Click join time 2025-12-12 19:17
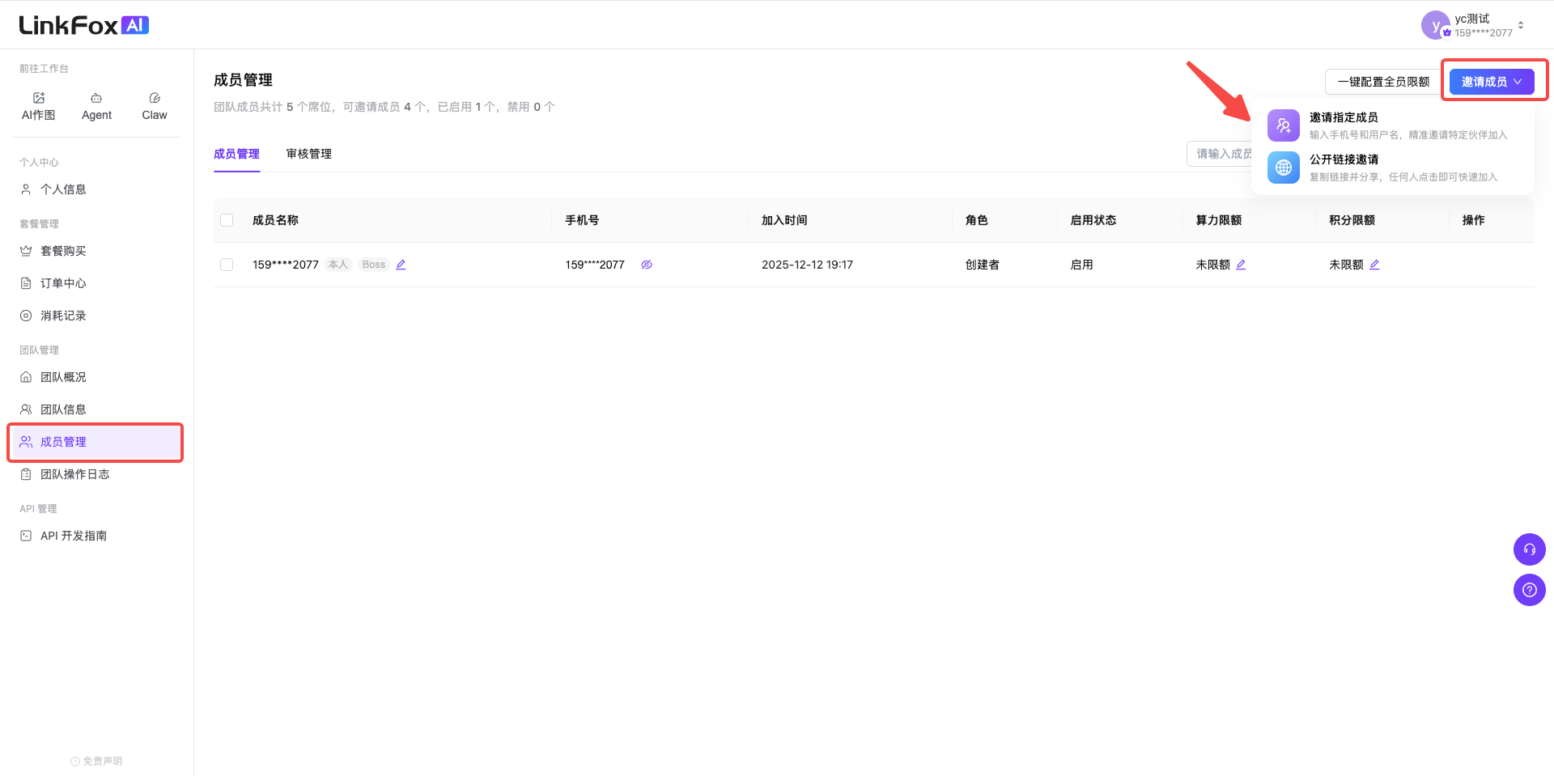Screen dimensions: 1554x776 (x=807, y=265)
